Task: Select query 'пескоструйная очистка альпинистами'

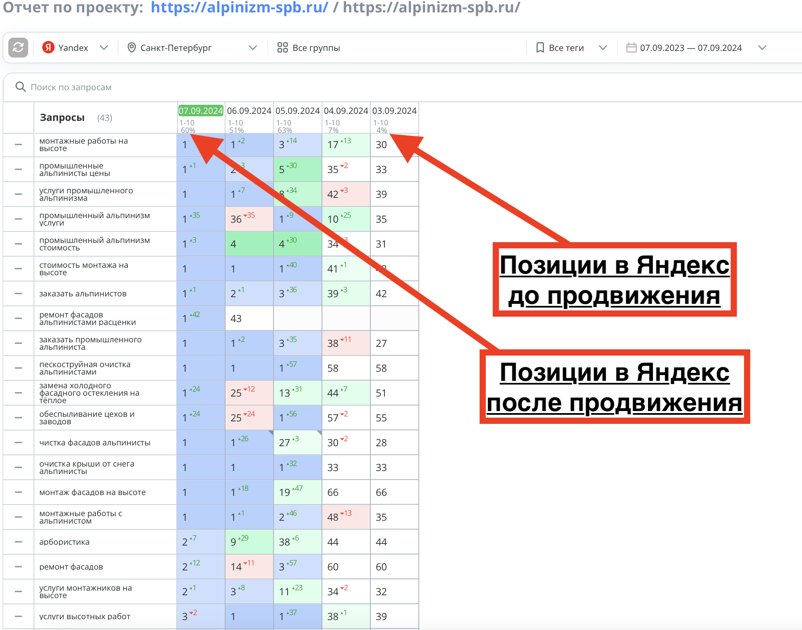Action: click(x=85, y=368)
